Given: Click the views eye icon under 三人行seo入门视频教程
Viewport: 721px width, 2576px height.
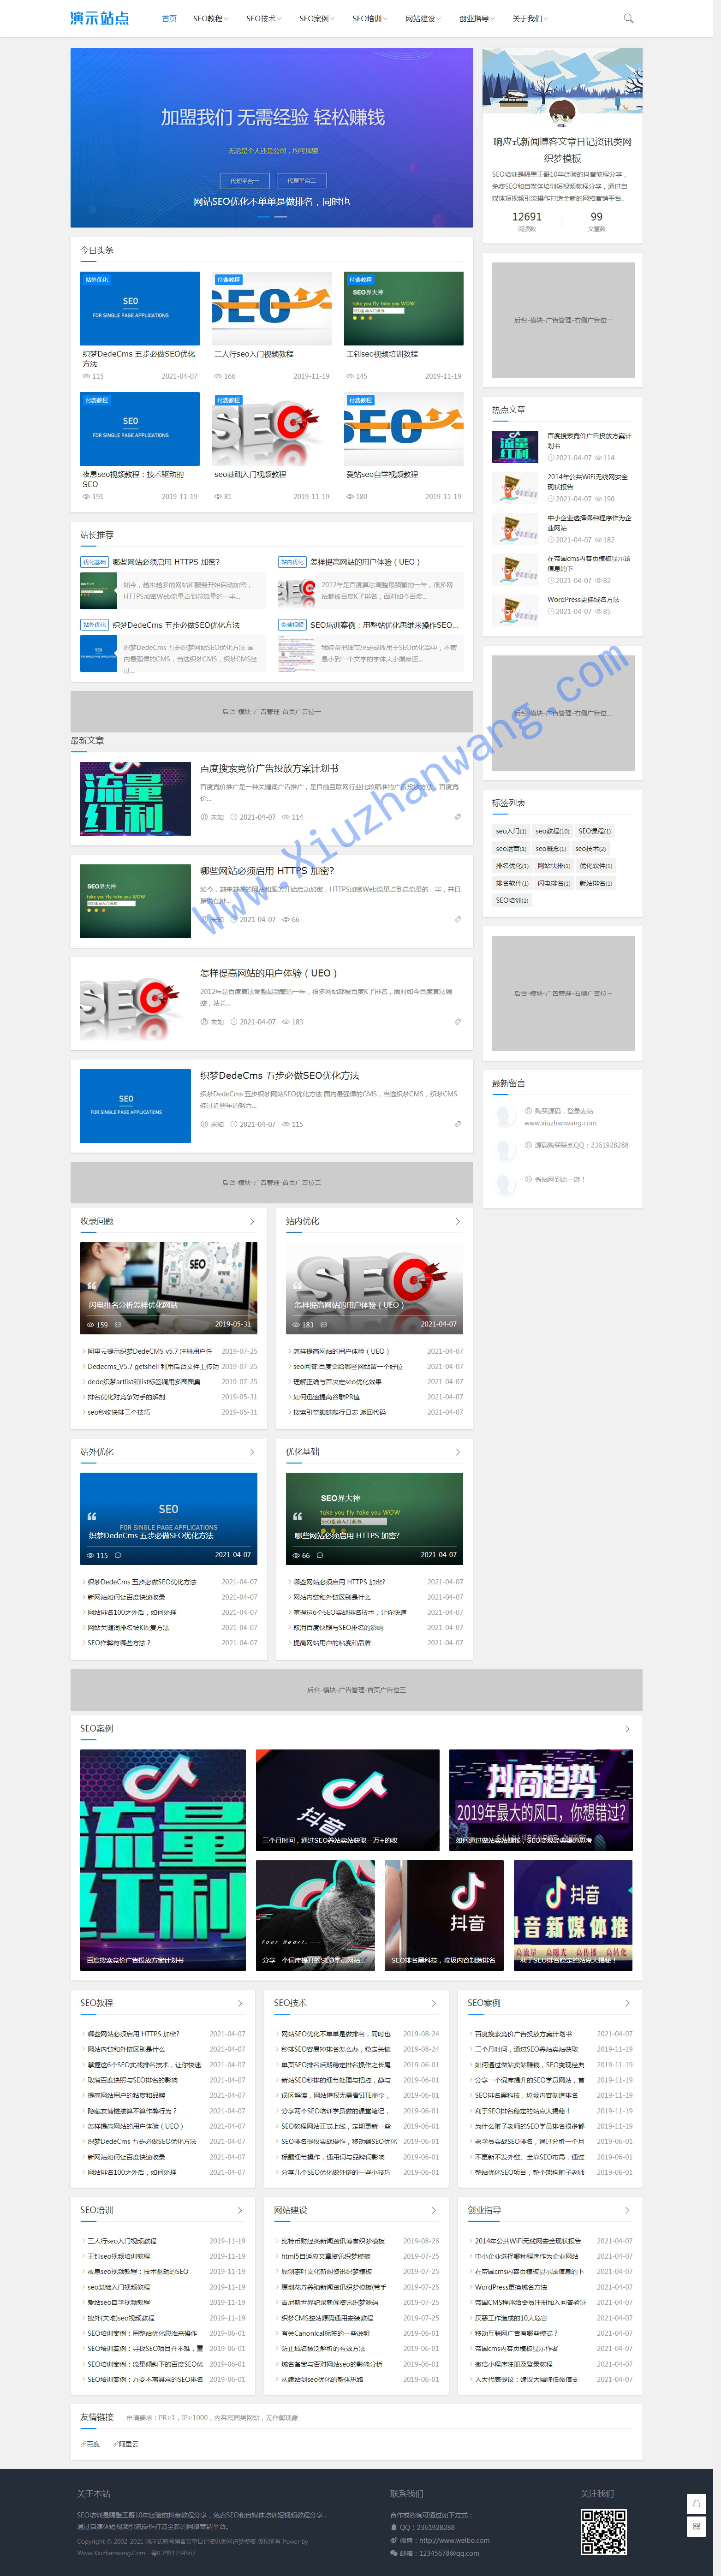Looking at the screenshot, I should point(218,376).
